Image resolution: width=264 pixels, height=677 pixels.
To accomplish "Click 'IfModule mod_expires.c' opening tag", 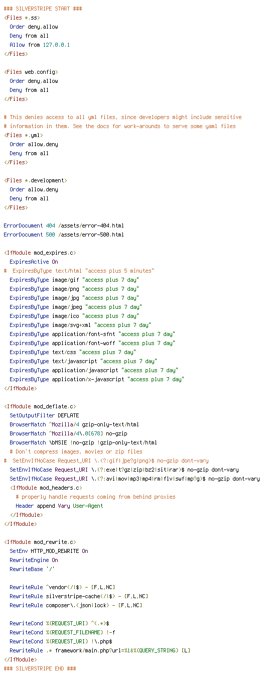I will click(40, 253).
